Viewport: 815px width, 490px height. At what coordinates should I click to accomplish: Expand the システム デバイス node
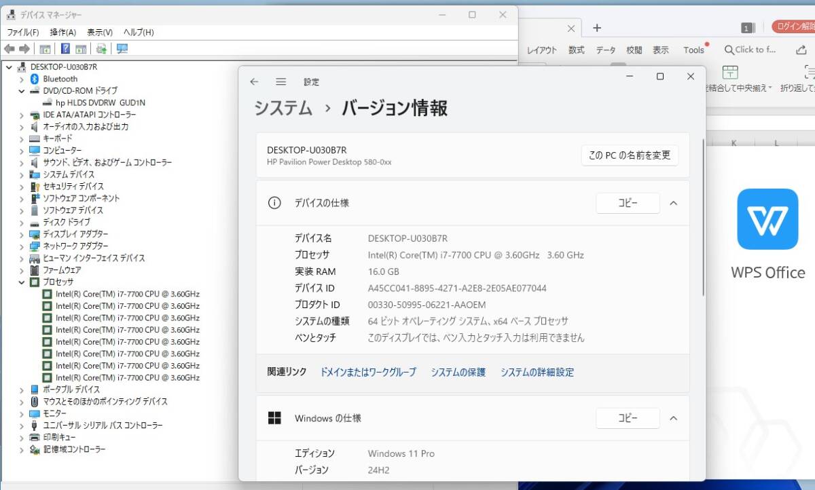(22, 174)
